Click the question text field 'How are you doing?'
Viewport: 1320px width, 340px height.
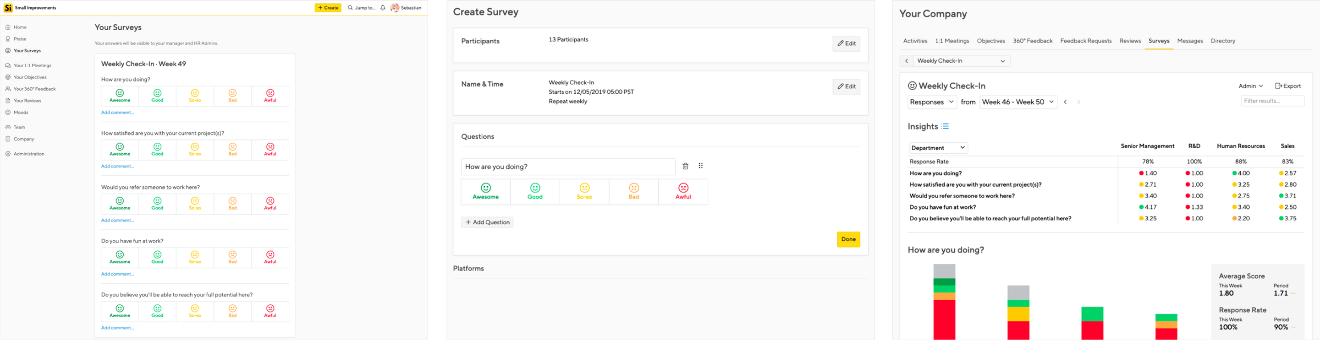tap(568, 167)
